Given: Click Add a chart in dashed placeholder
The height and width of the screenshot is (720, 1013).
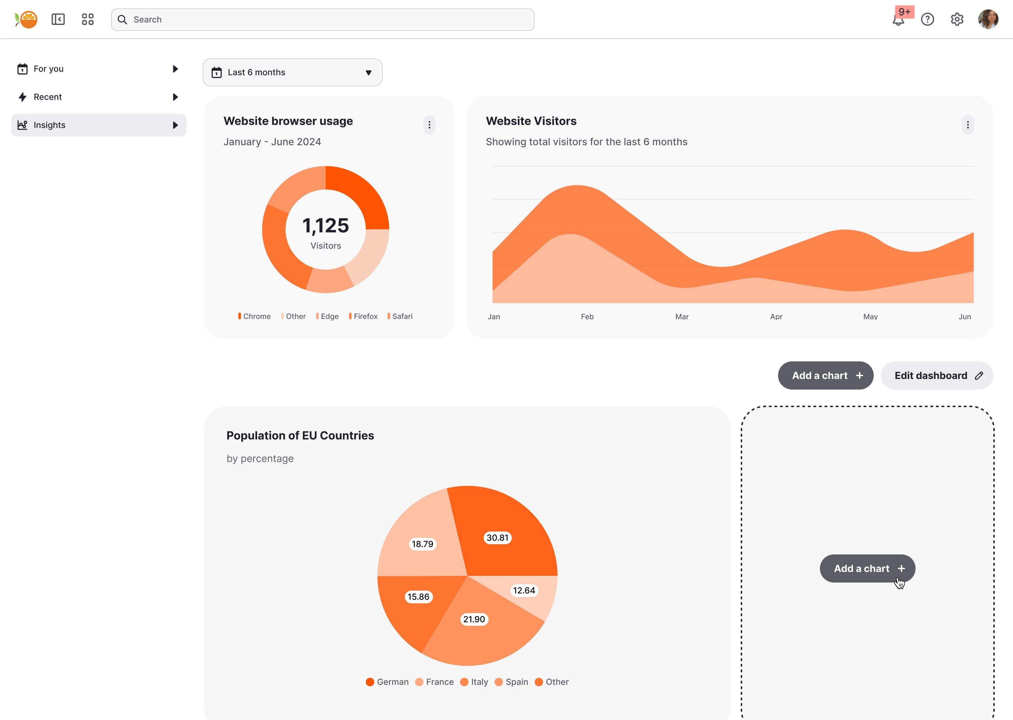Looking at the screenshot, I should coord(867,568).
